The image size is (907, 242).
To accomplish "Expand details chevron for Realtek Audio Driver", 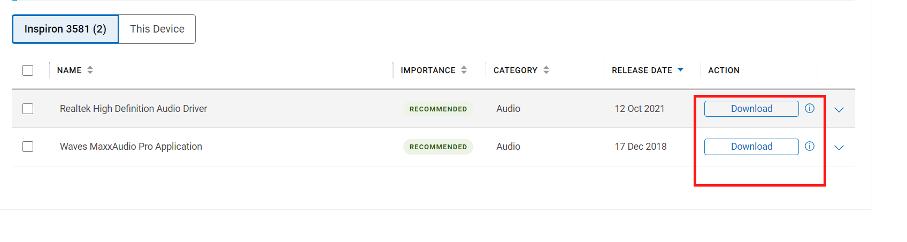I will [x=839, y=110].
